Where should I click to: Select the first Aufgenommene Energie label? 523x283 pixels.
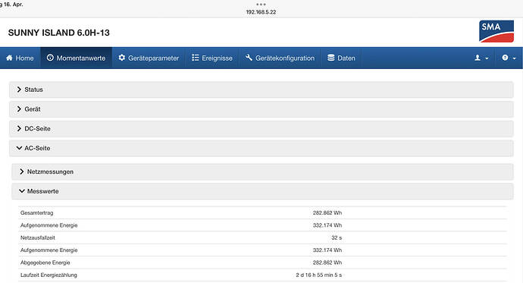(49, 225)
